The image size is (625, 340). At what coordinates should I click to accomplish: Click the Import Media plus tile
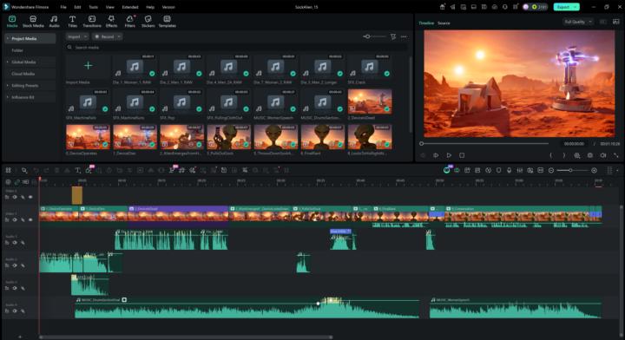click(x=88, y=66)
